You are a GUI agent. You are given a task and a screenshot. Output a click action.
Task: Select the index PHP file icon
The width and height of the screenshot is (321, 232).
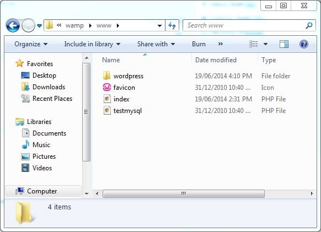tap(107, 99)
